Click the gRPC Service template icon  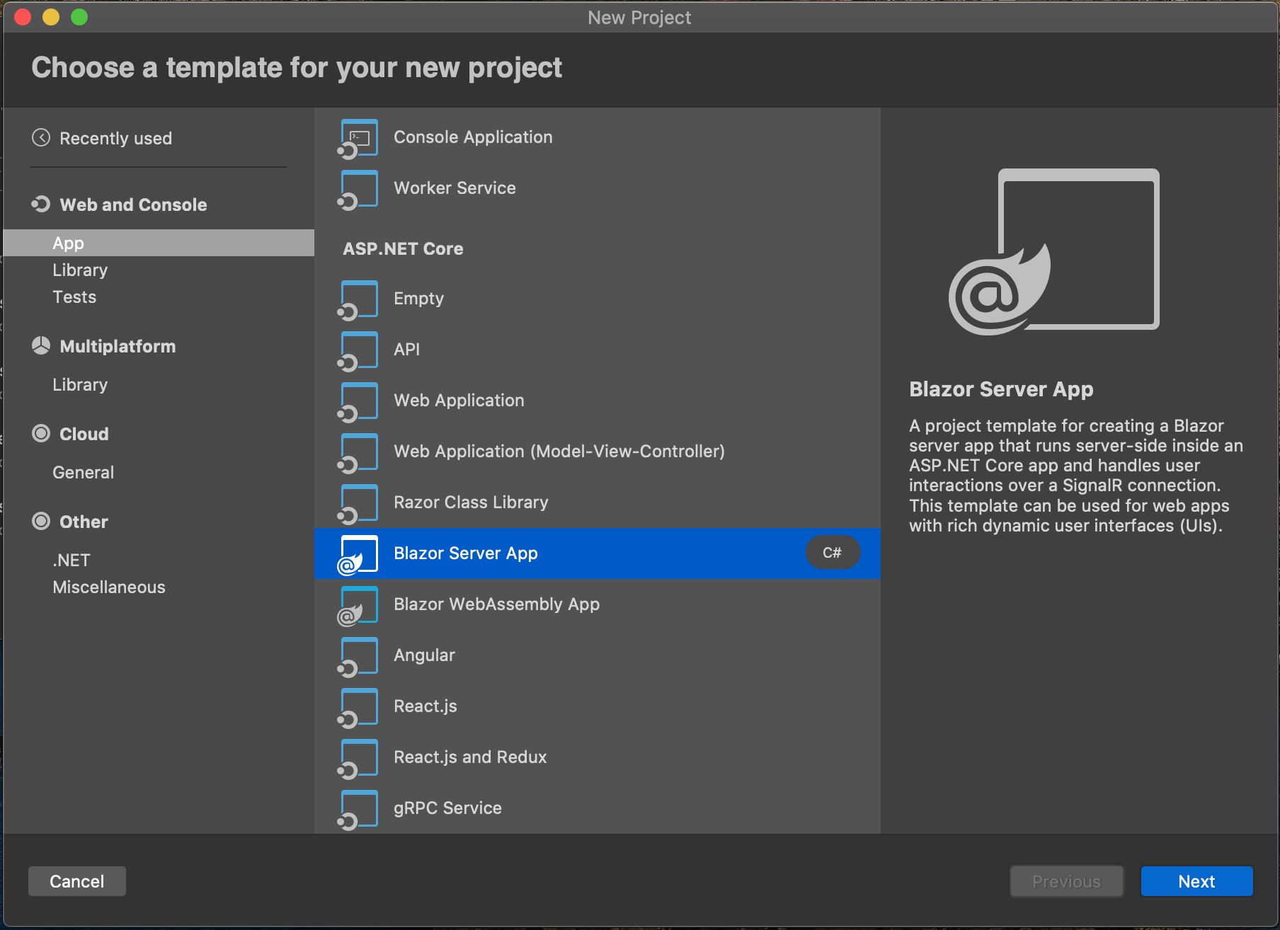[358, 809]
